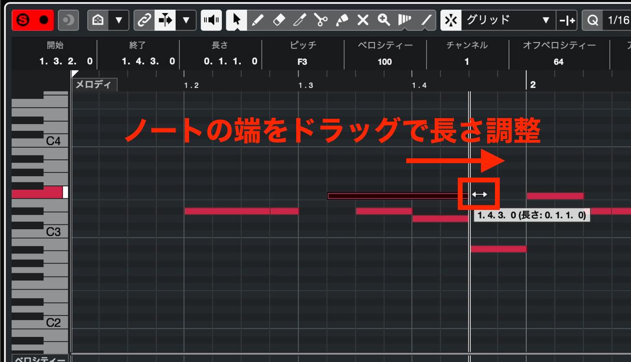631x362 pixels.
Task: Edit the 長さ length value
Action: (x=231, y=62)
